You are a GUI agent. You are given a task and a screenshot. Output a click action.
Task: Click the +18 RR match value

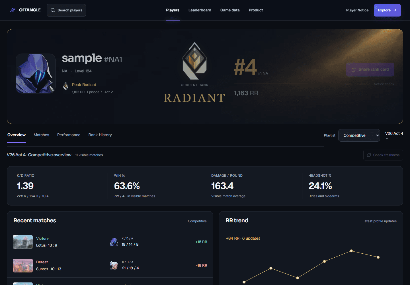pos(201,242)
